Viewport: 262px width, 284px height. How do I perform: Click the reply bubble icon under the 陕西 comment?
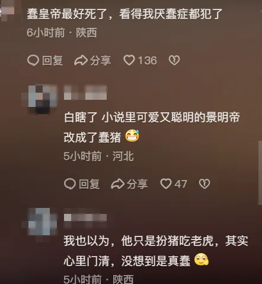33,60
